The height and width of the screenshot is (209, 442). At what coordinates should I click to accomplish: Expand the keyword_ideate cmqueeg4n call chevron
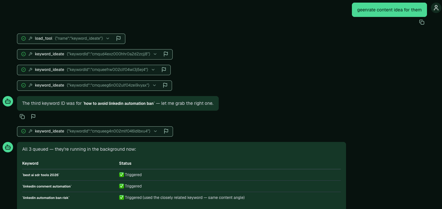(155, 131)
